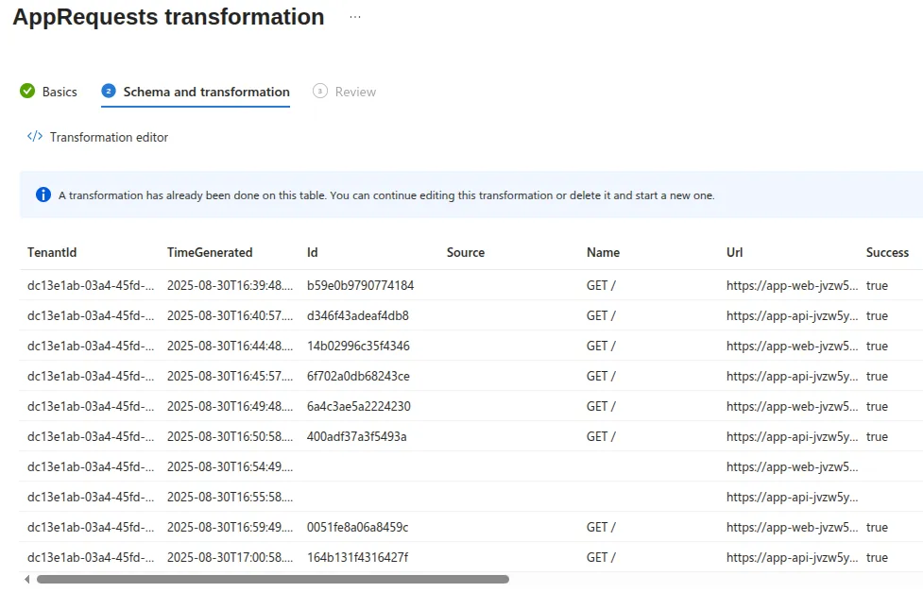
Task: Select Id cell 6a4c3ae5a2224230
Action: coord(358,407)
